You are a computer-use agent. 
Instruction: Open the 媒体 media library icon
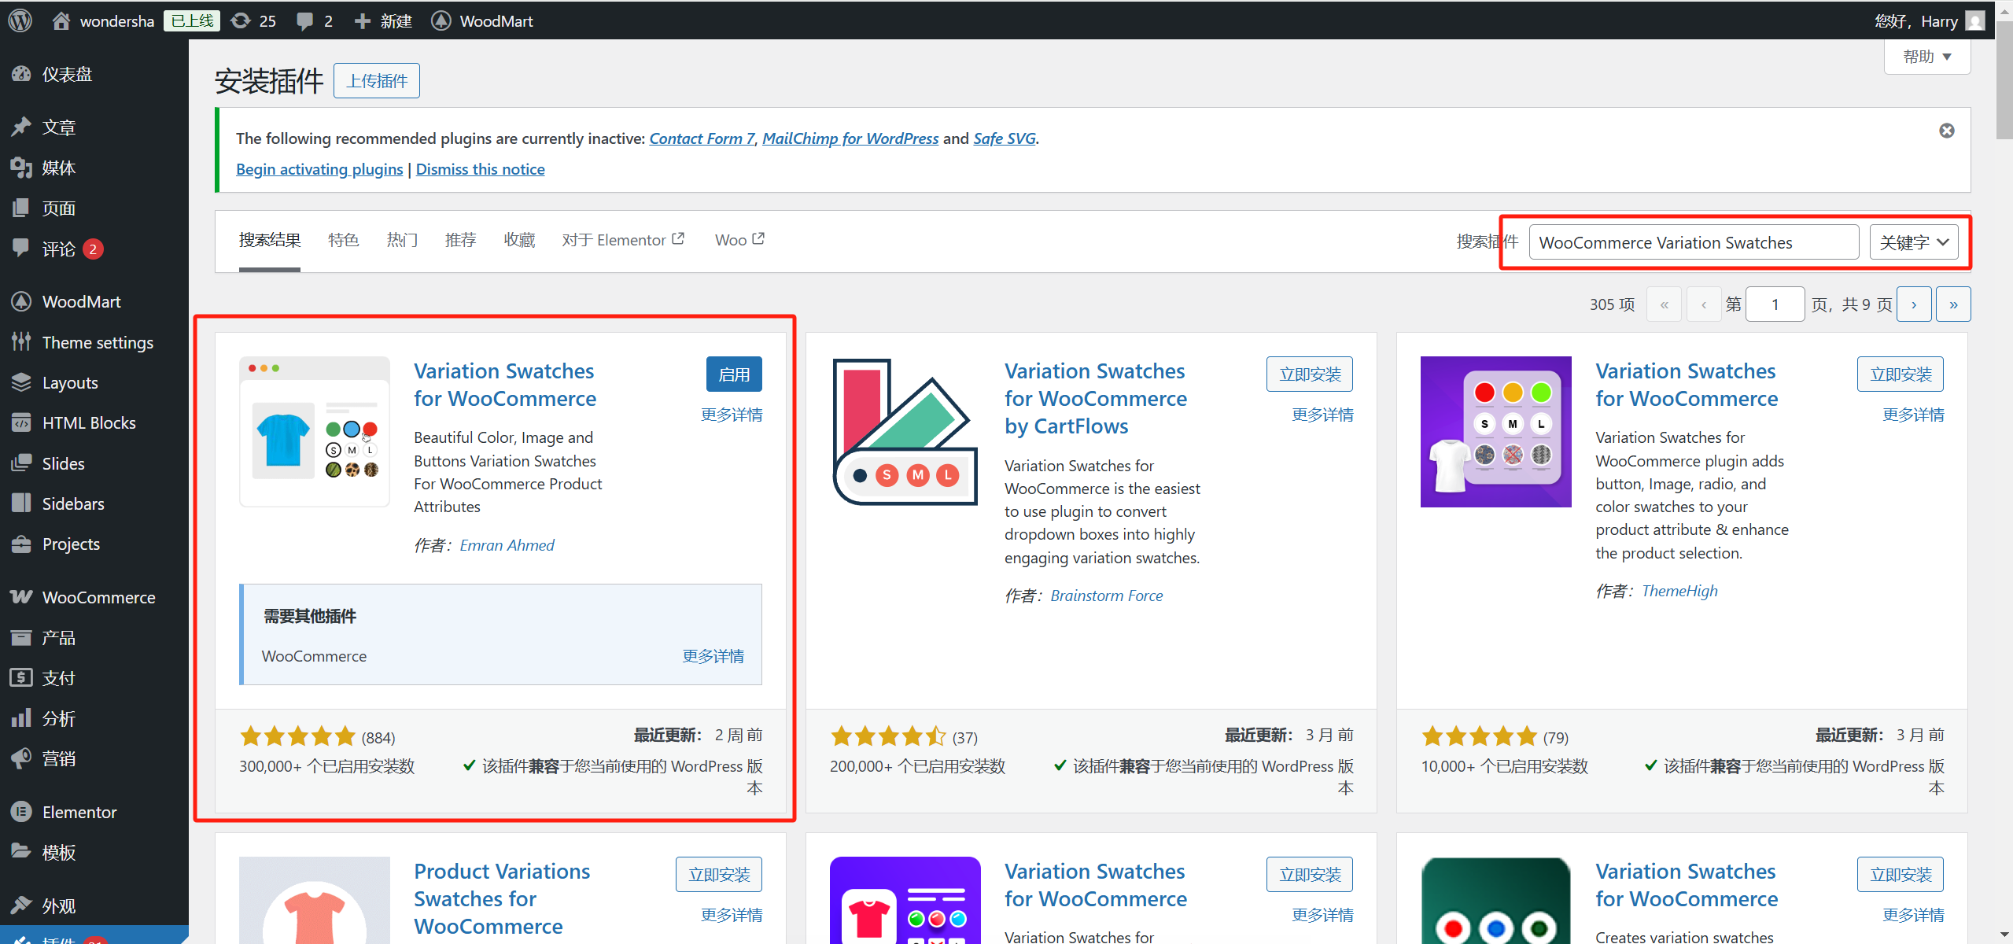(22, 167)
